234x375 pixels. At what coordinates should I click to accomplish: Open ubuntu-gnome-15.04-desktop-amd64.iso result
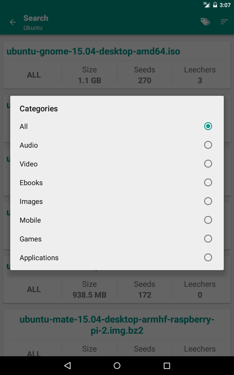pos(93,52)
